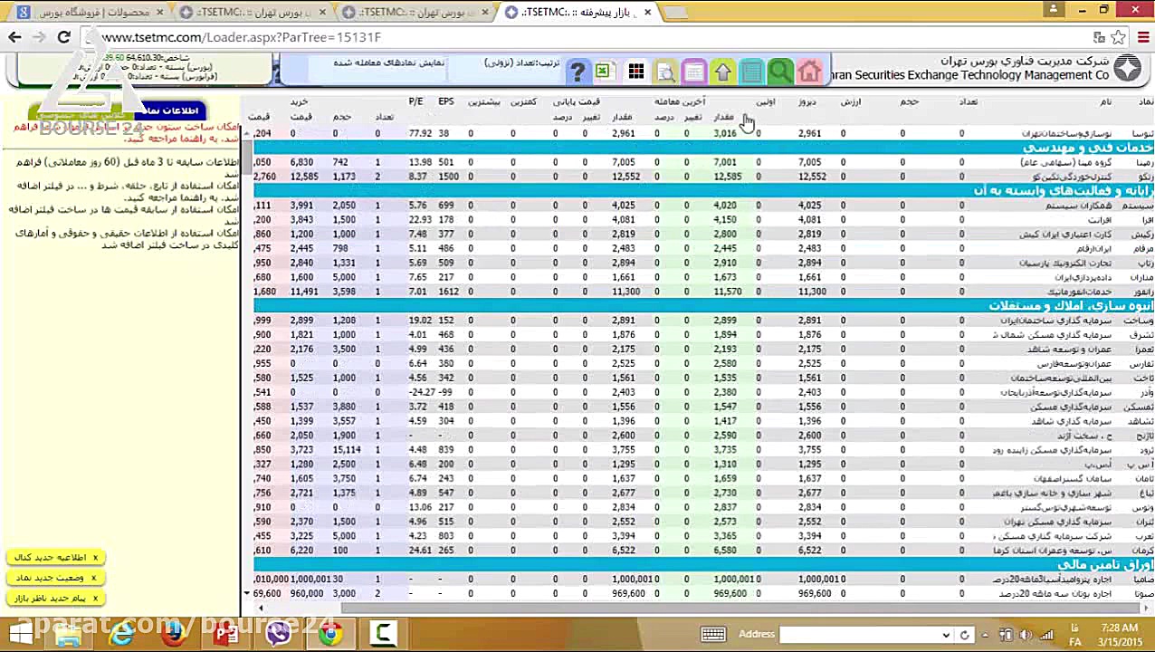This screenshot has width=1155, height=652.
Task: Sort by the P/E column header
Action: tap(415, 101)
